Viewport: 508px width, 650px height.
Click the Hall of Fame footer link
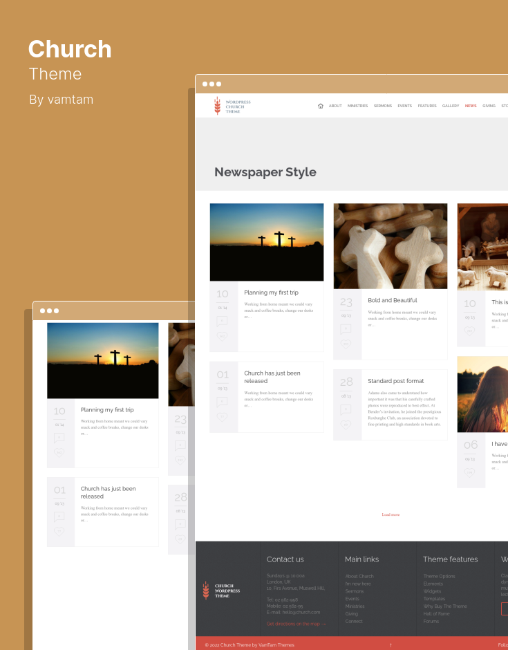coord(436,614)
